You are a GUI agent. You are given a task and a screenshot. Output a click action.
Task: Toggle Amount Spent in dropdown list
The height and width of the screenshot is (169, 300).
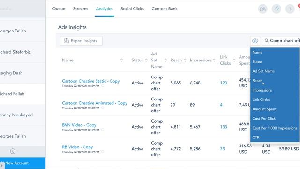pyautogui.click(x=275, y=109)
